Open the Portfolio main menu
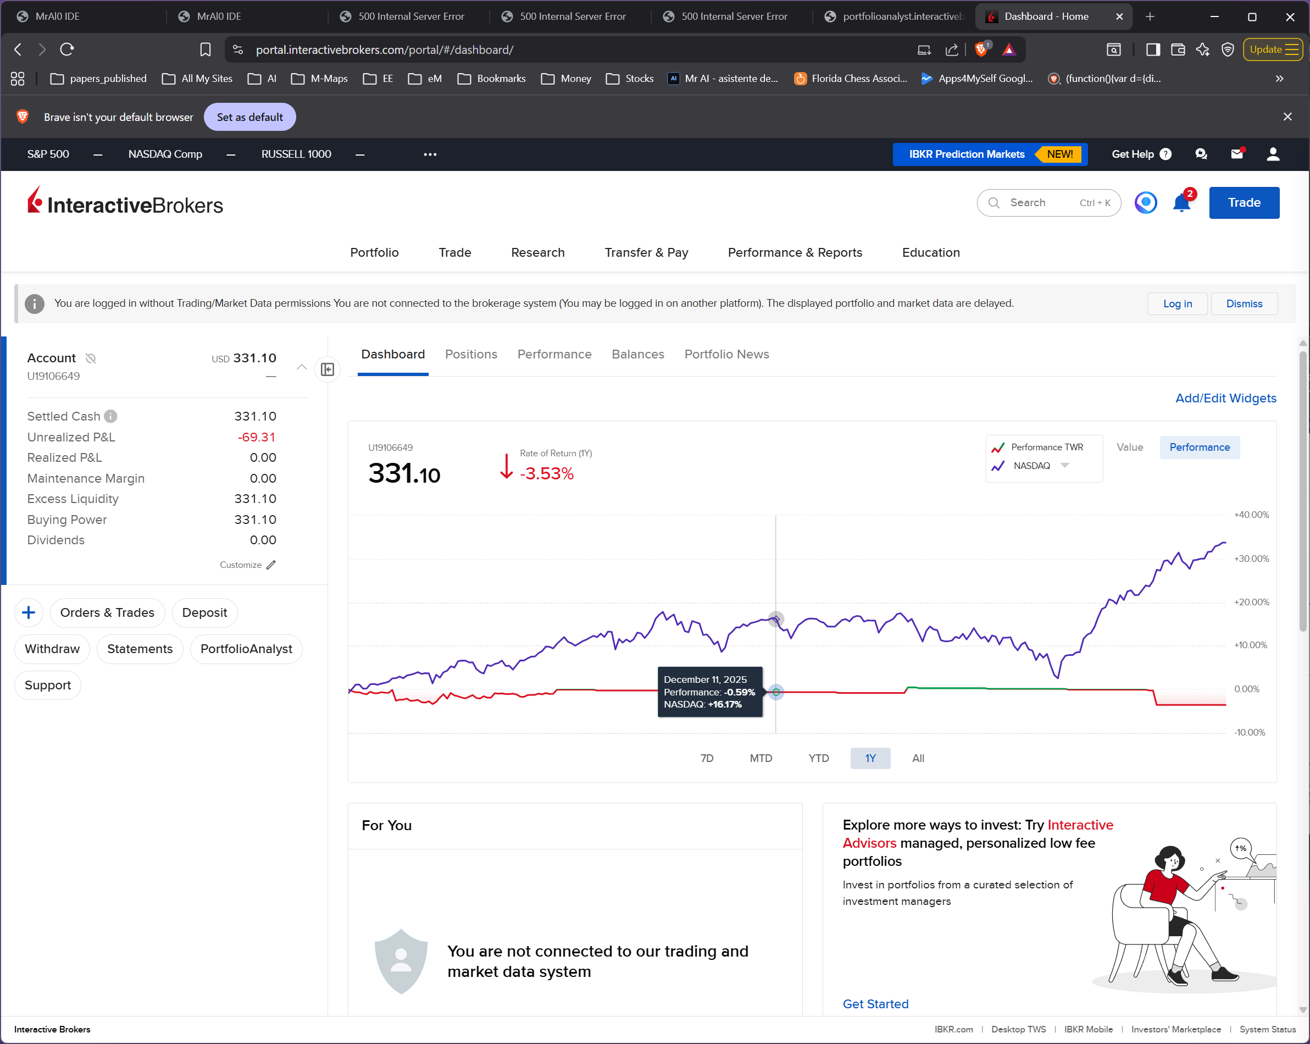Viewport: 1310px width, 1044px height. [x=374, y=252]
